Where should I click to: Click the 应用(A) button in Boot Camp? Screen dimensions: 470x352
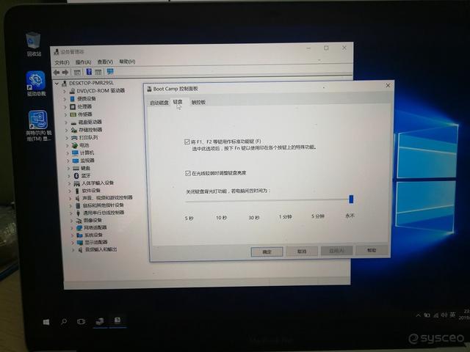click(x=336, y=251)
